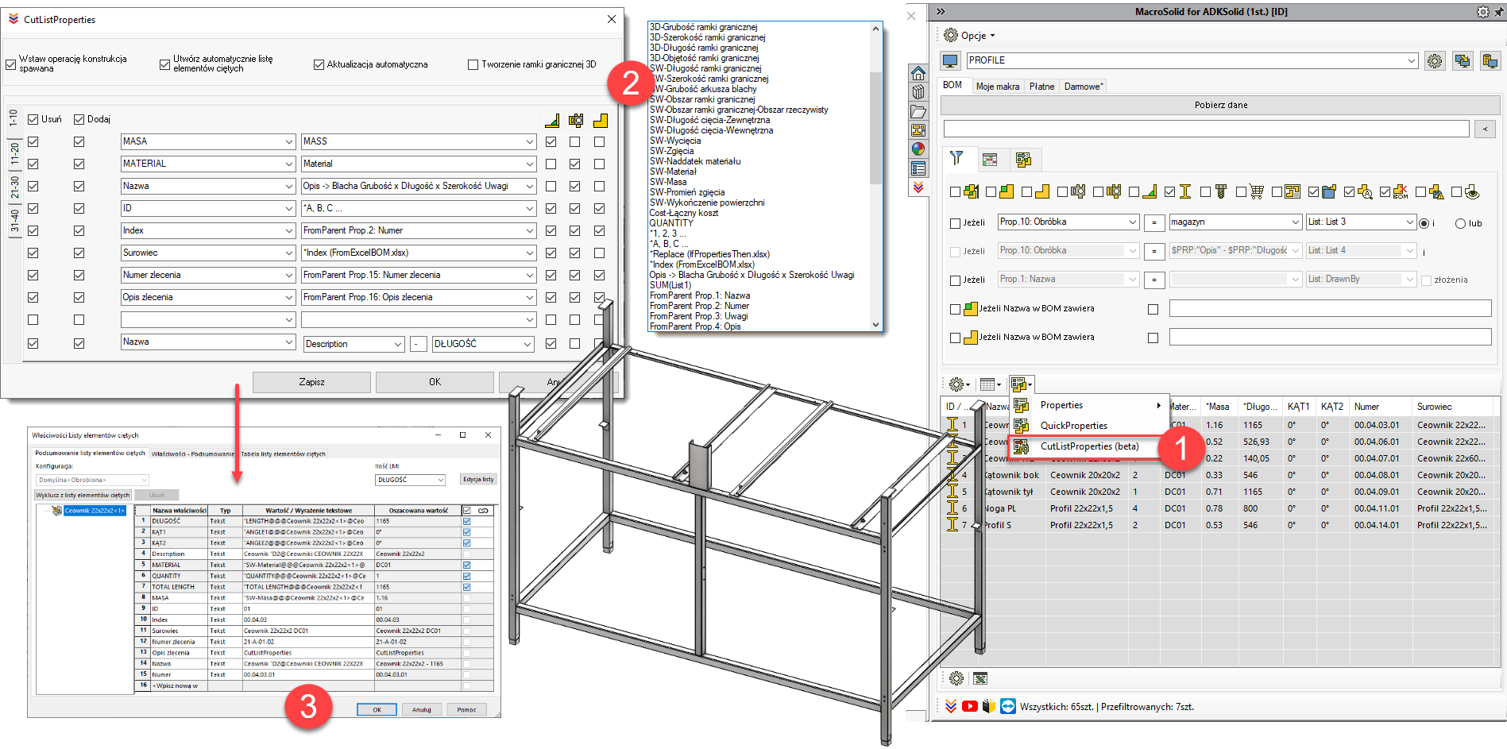1507x749 pixels.
Task: Toggle the 'Usuń' header checkbox
Action: (33, 119)
